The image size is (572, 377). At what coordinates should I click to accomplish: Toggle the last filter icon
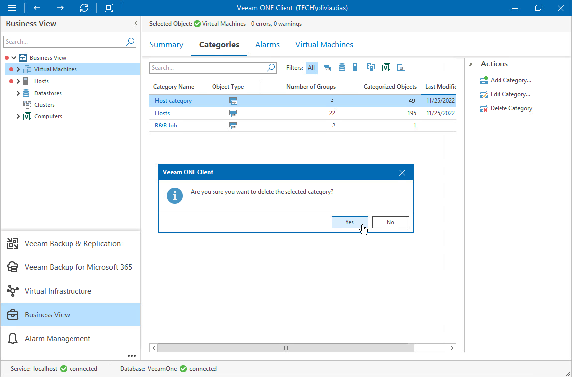coord(401,67)
